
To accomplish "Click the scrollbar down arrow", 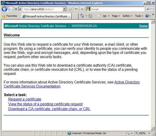I will (153, 128).
